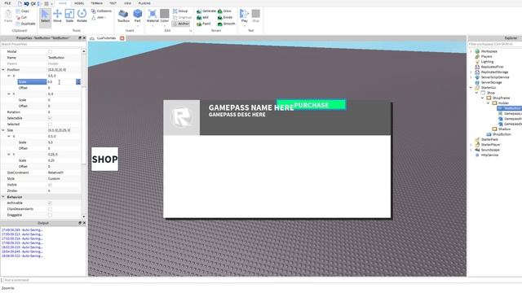This screenshot has height=293, width=522.
Task: Click Erode terrain icon
Action: tap(220, 17)
